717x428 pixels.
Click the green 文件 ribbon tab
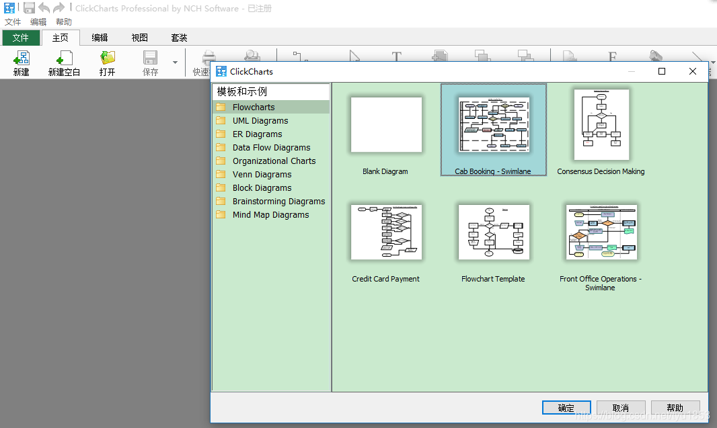(21, 38)
